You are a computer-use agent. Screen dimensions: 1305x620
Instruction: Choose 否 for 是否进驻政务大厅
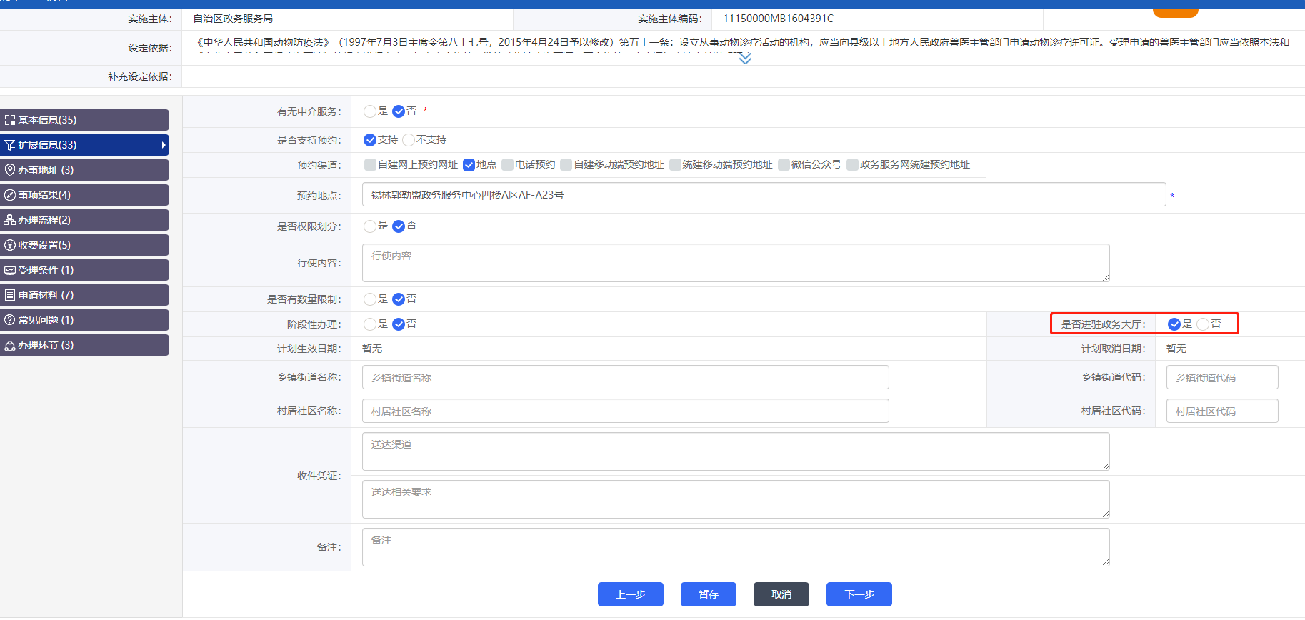point(1203,324)
